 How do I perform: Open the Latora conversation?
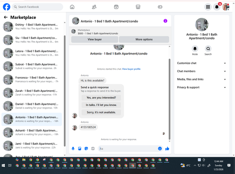point(32,53)
